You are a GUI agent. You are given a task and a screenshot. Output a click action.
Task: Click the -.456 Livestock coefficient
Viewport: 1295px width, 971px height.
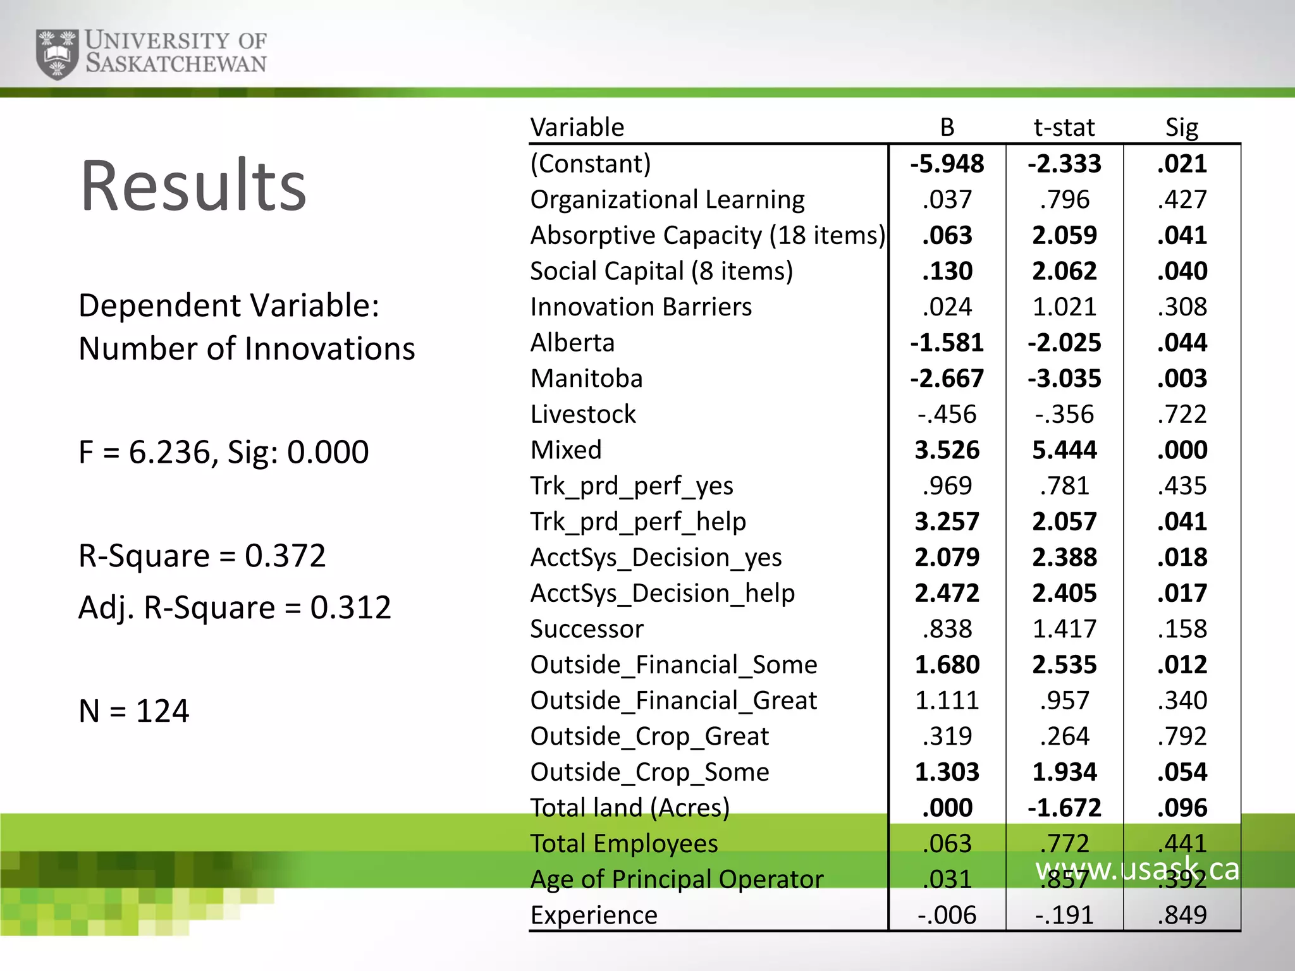click(947, 414)
